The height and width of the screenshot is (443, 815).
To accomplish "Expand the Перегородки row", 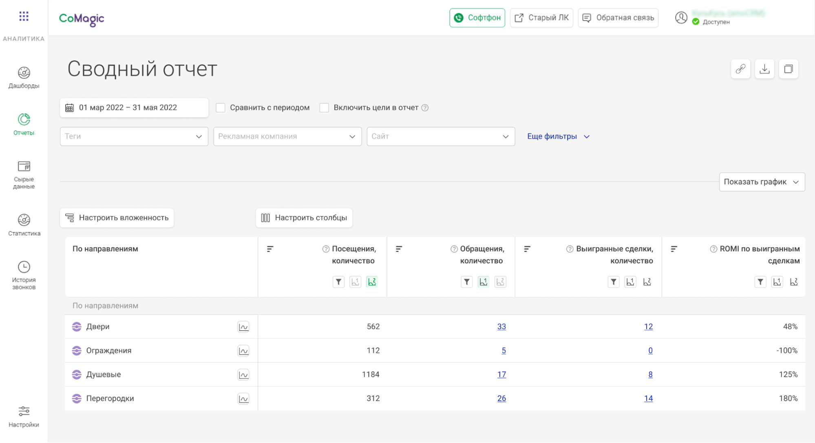I will pyautogui.click(x=77, y=399).
